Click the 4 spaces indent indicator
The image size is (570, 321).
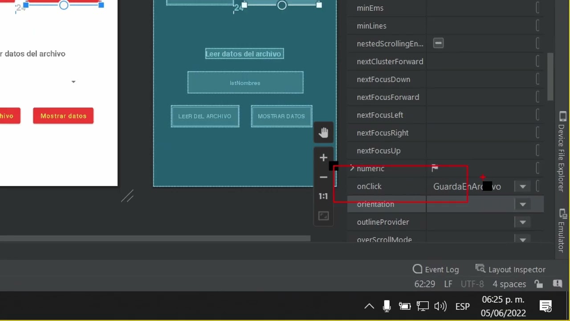tap(509, 284)
